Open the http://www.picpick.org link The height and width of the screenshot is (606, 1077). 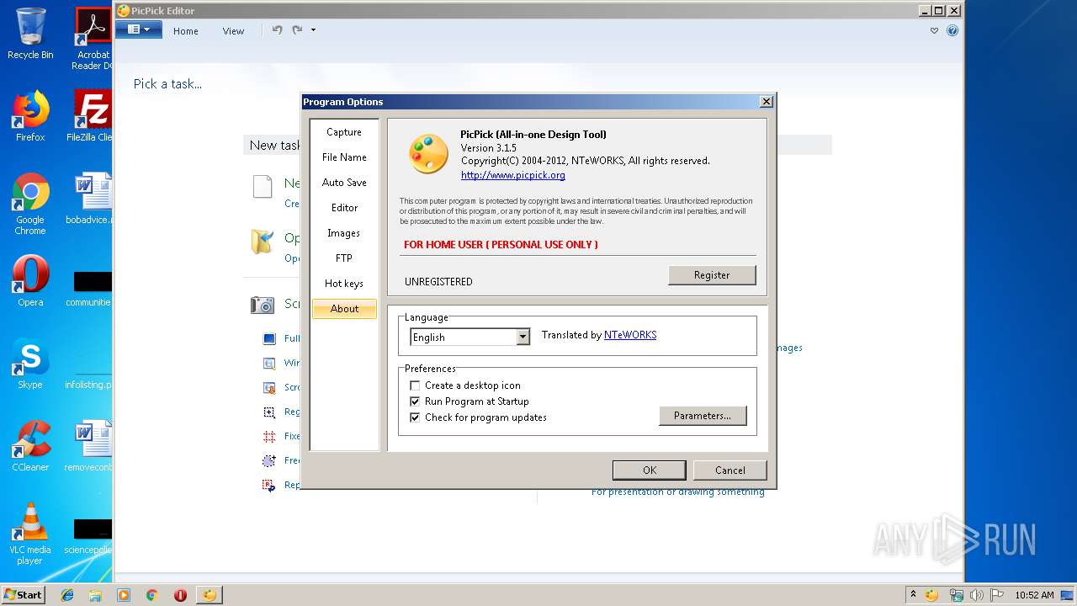512,175
